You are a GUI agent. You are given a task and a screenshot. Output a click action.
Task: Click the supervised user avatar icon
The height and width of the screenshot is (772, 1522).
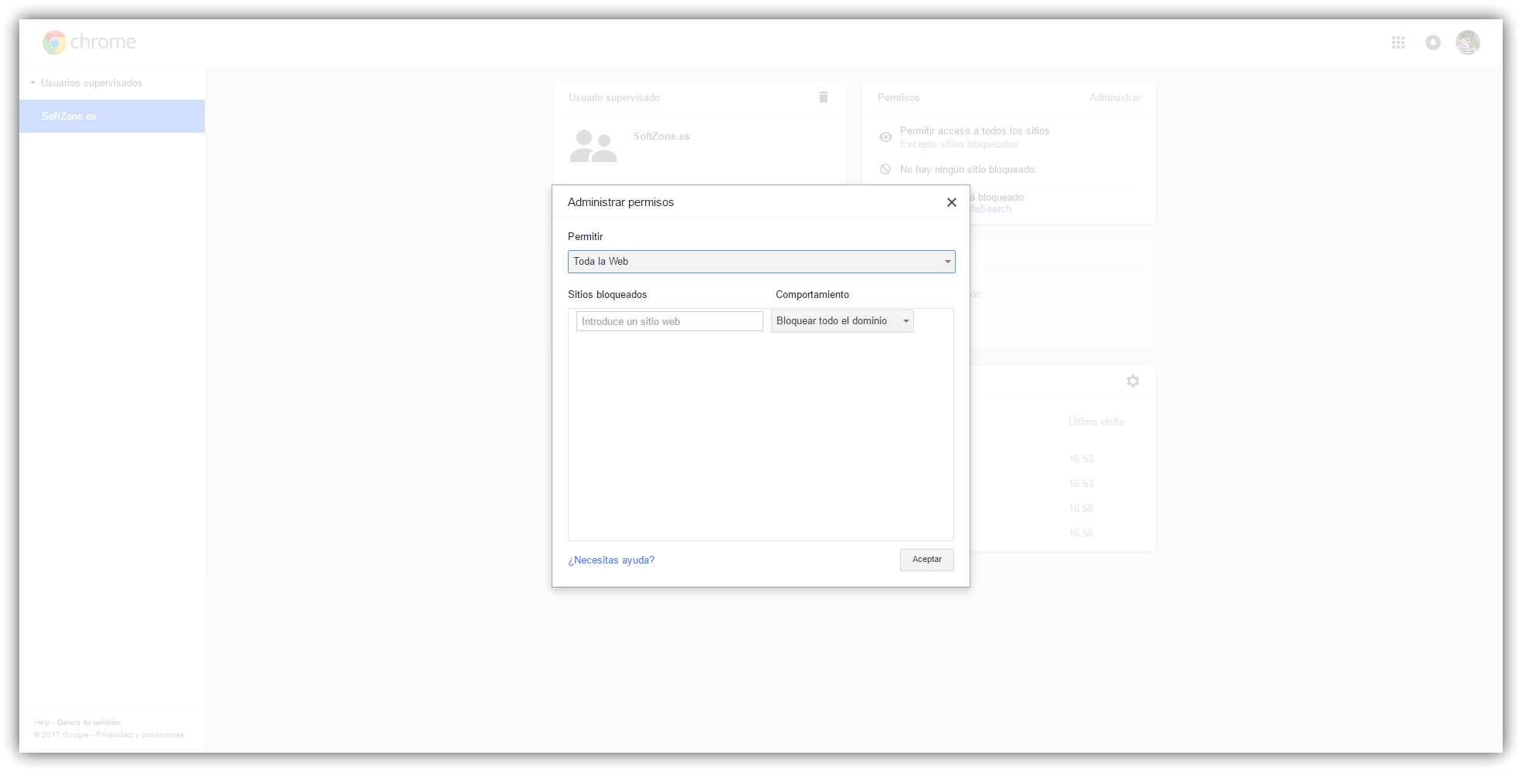(593, 146)
